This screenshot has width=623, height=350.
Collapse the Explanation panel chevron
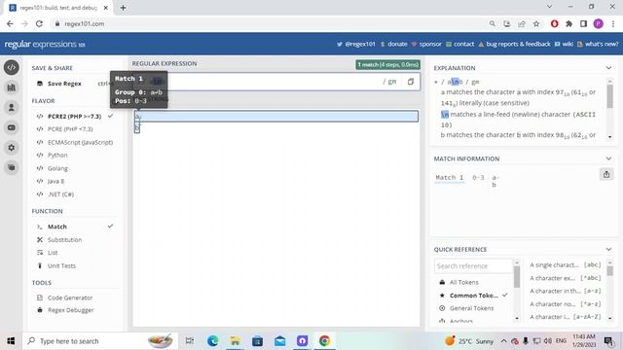[x=608, y=68]
